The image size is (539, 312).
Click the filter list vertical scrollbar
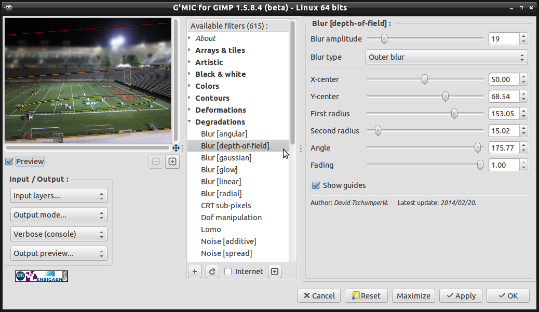click(292, 83)
